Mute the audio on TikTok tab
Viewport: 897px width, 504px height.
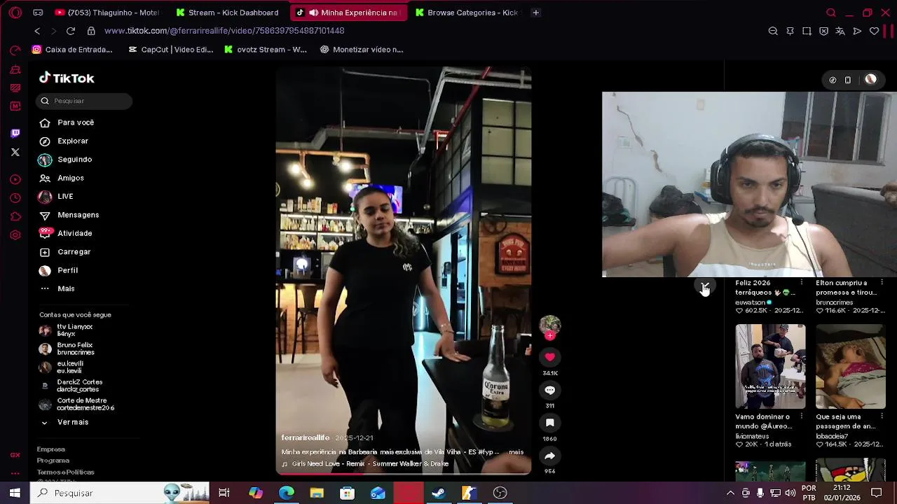[x=314, y=13]
